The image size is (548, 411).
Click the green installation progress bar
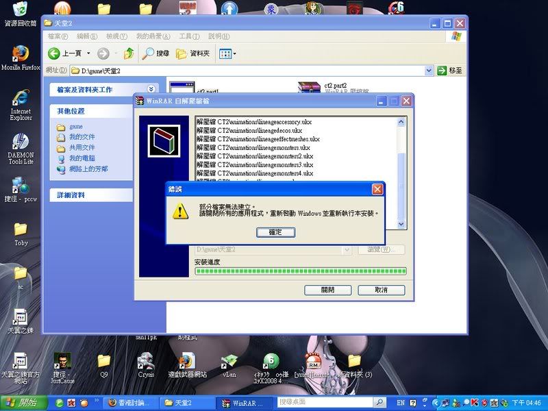pos(301,271)
